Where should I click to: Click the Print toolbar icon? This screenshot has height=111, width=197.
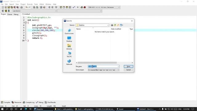coord(22,7)
